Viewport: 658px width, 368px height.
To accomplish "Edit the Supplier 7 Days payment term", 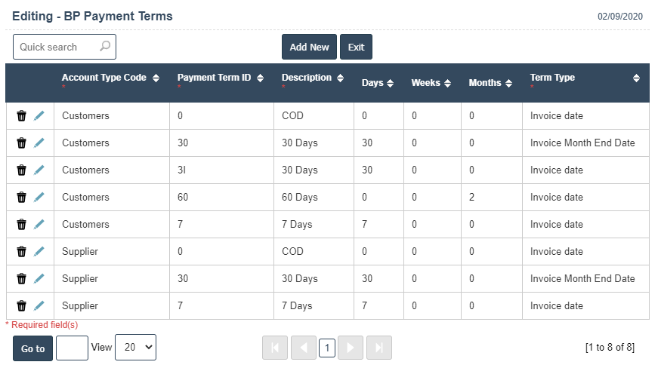I will 39,305.
